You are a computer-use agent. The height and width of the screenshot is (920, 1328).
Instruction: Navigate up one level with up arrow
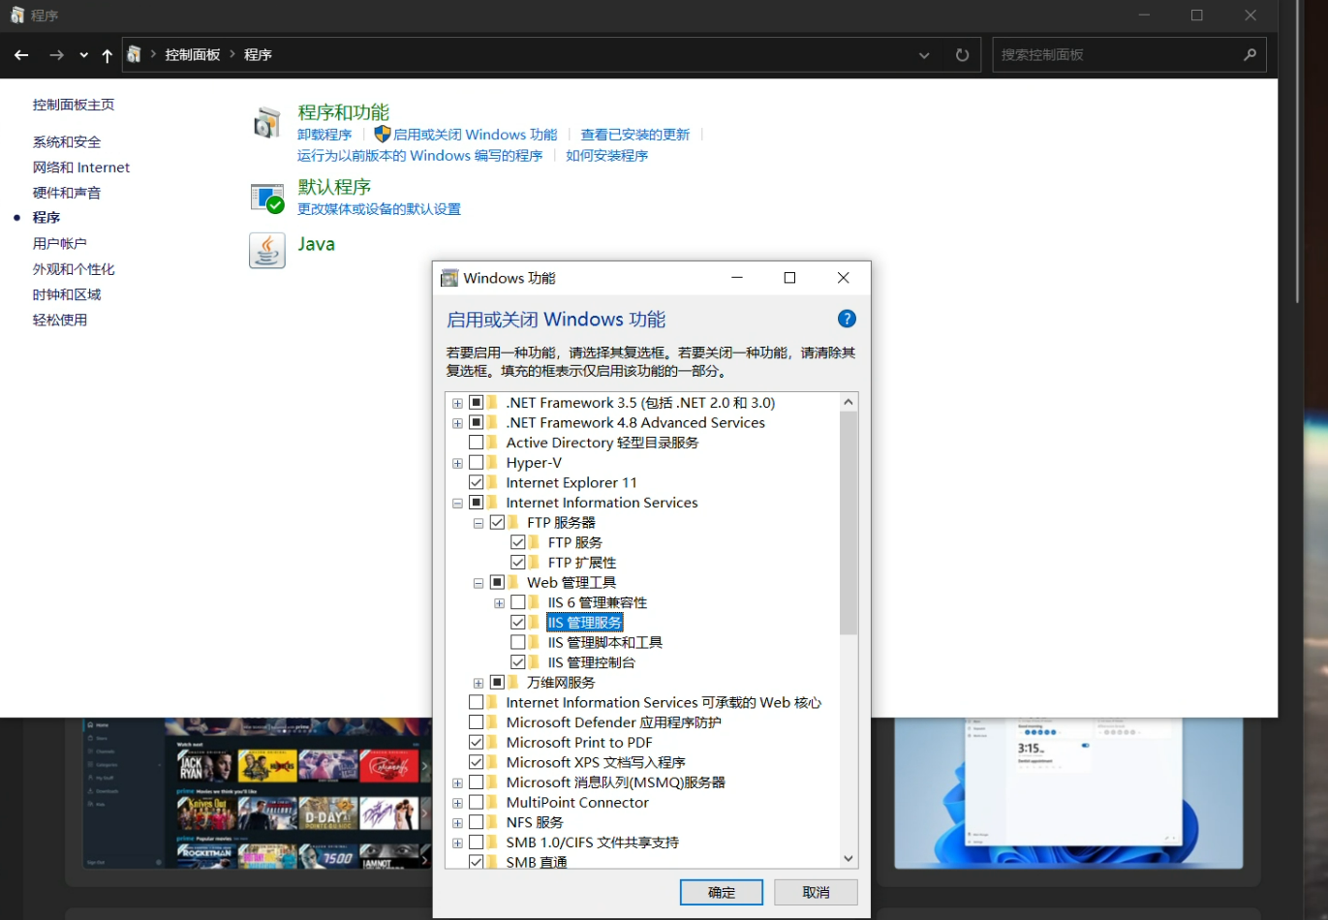(x=107, y=55)
